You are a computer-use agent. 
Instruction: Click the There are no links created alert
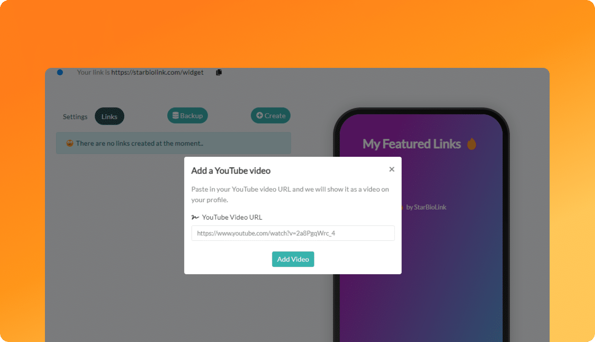pos(174,143)
